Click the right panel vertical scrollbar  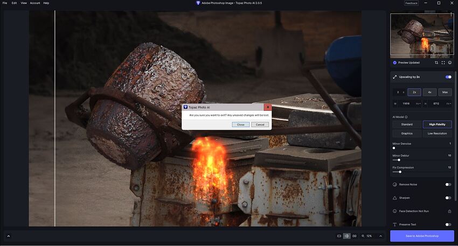point(455,136)
